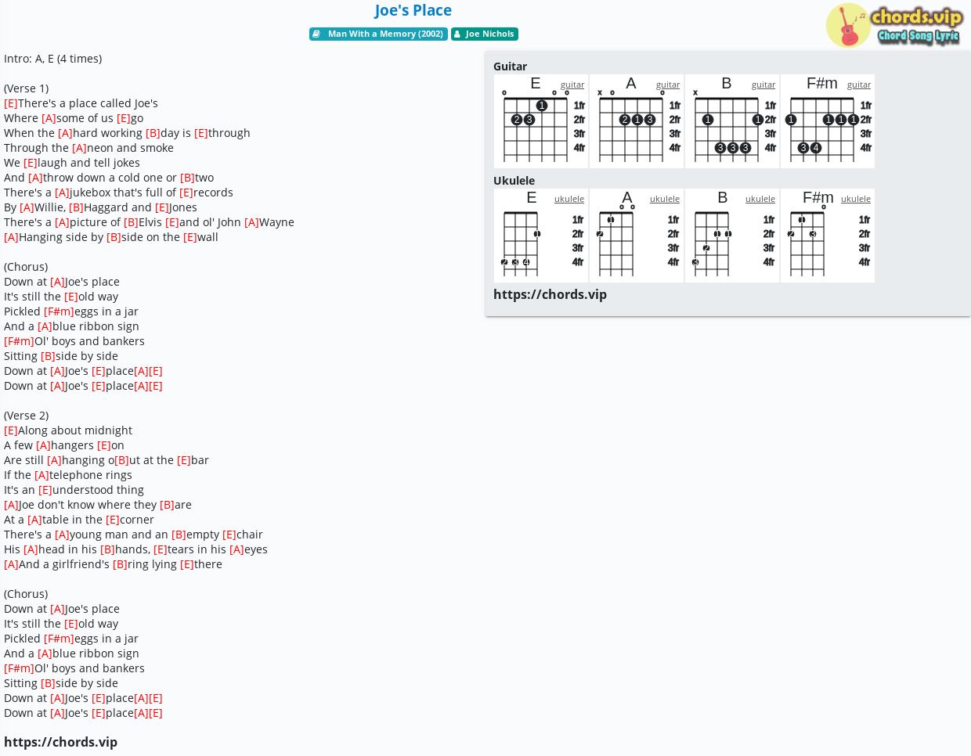The image size is (971, 756).
Task: Open the ukulele F#m chord diagram
Action: 828,236
